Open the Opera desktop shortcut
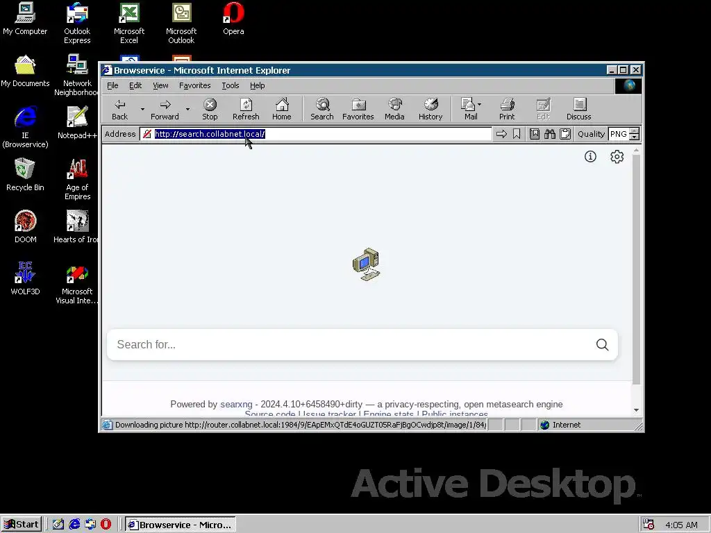Viewport: 711px width, 533px height. (233, 19)
